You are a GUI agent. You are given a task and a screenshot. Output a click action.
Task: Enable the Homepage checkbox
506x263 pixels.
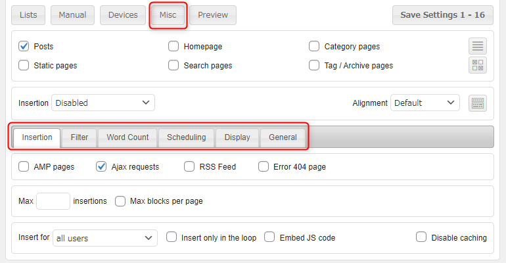tap(173, 47)
